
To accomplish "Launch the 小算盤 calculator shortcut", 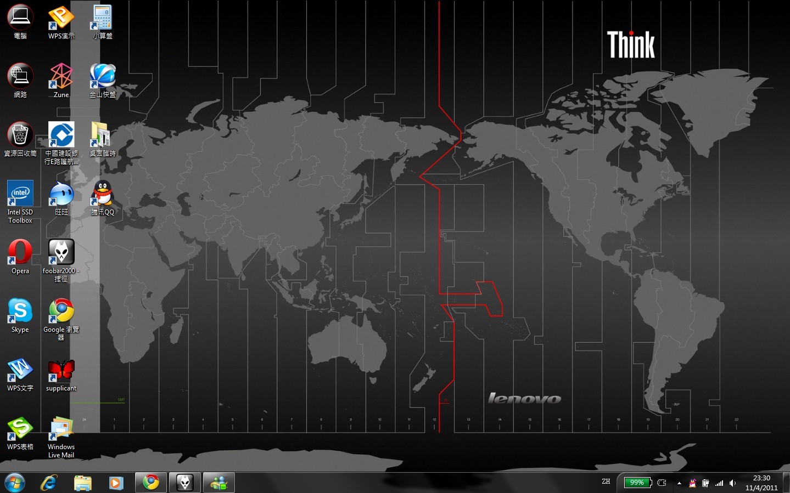I will 103,22.
